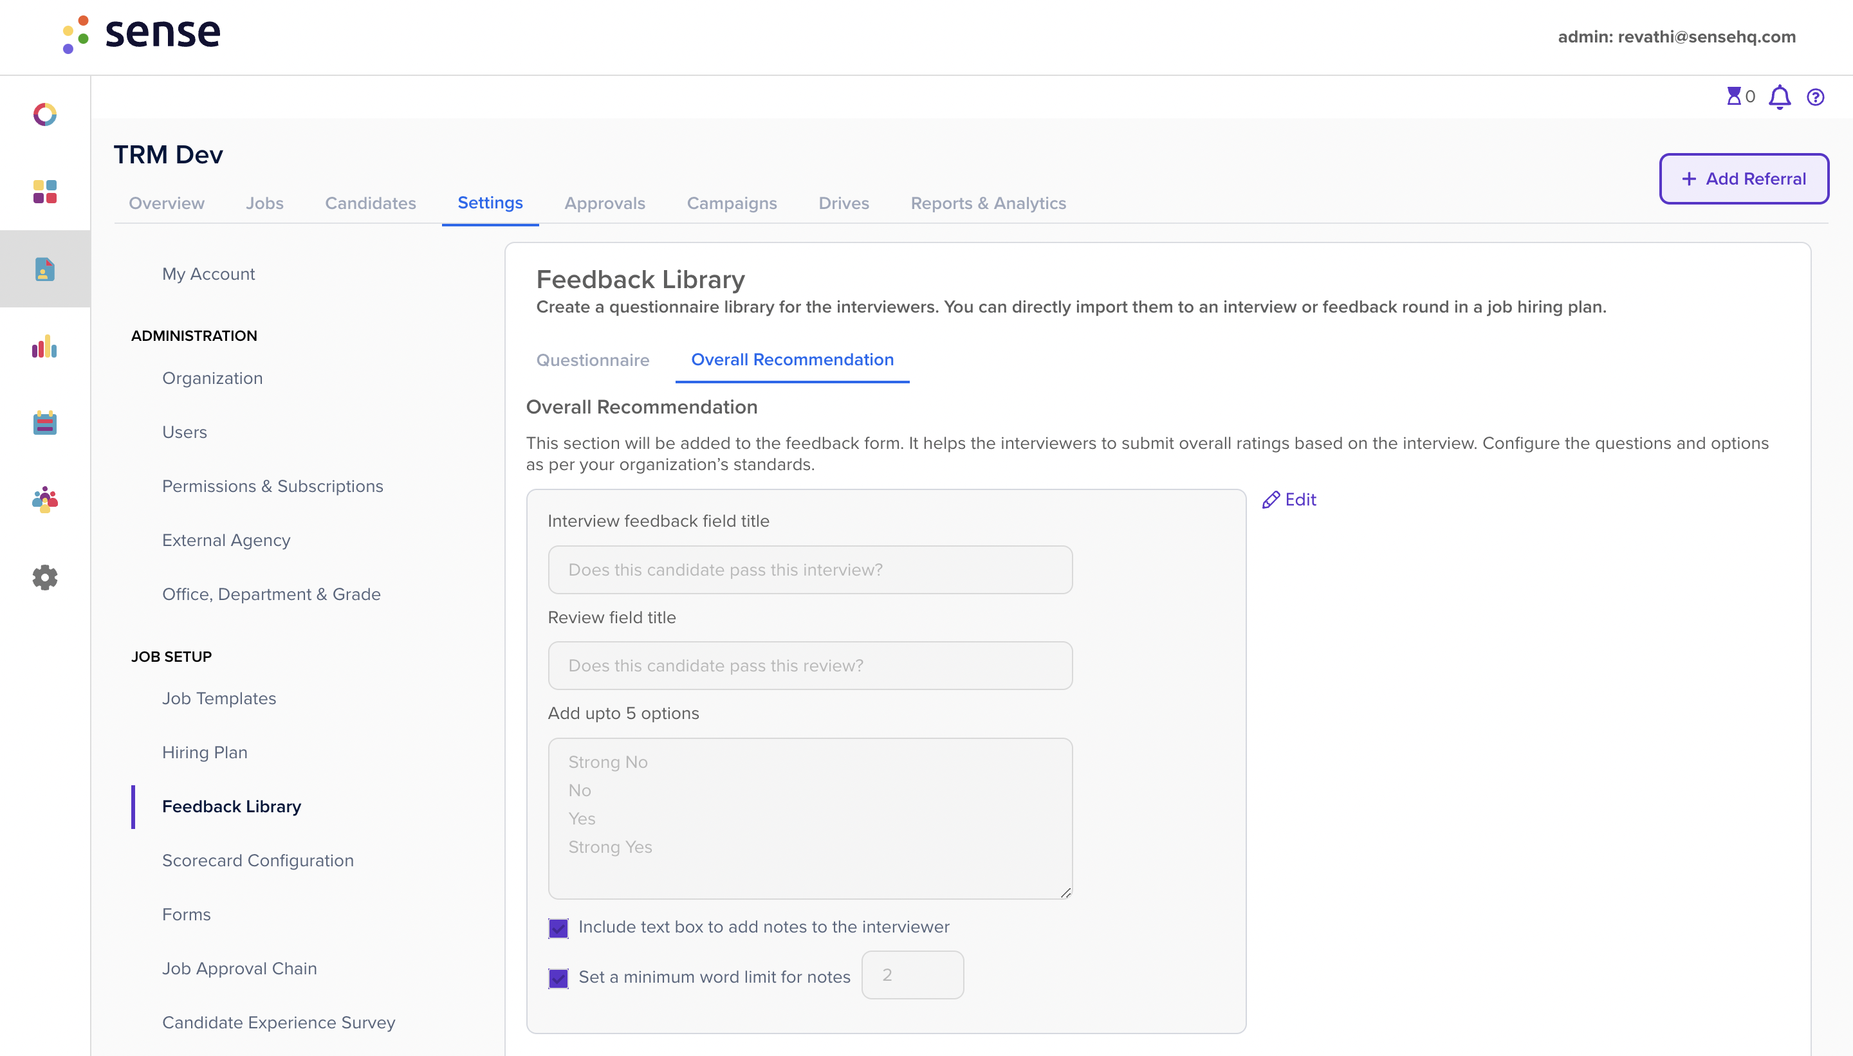
Task: Open the Questionnaire sub-tab
Action: coord(592,360)
